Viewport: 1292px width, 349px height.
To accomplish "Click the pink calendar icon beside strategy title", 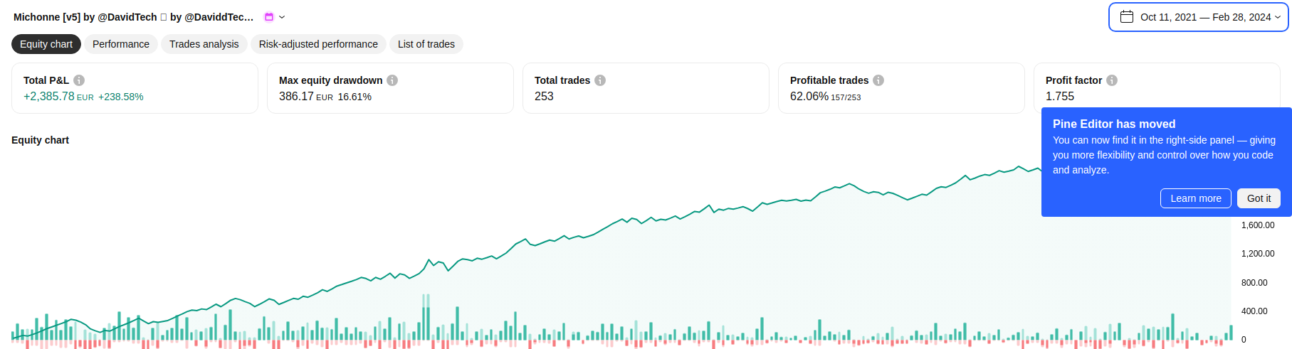I will point(269,17).
